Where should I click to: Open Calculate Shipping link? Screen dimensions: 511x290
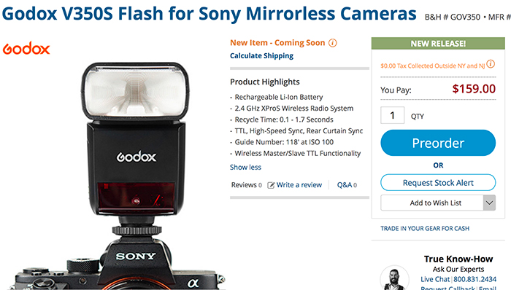tap(261, 56)
